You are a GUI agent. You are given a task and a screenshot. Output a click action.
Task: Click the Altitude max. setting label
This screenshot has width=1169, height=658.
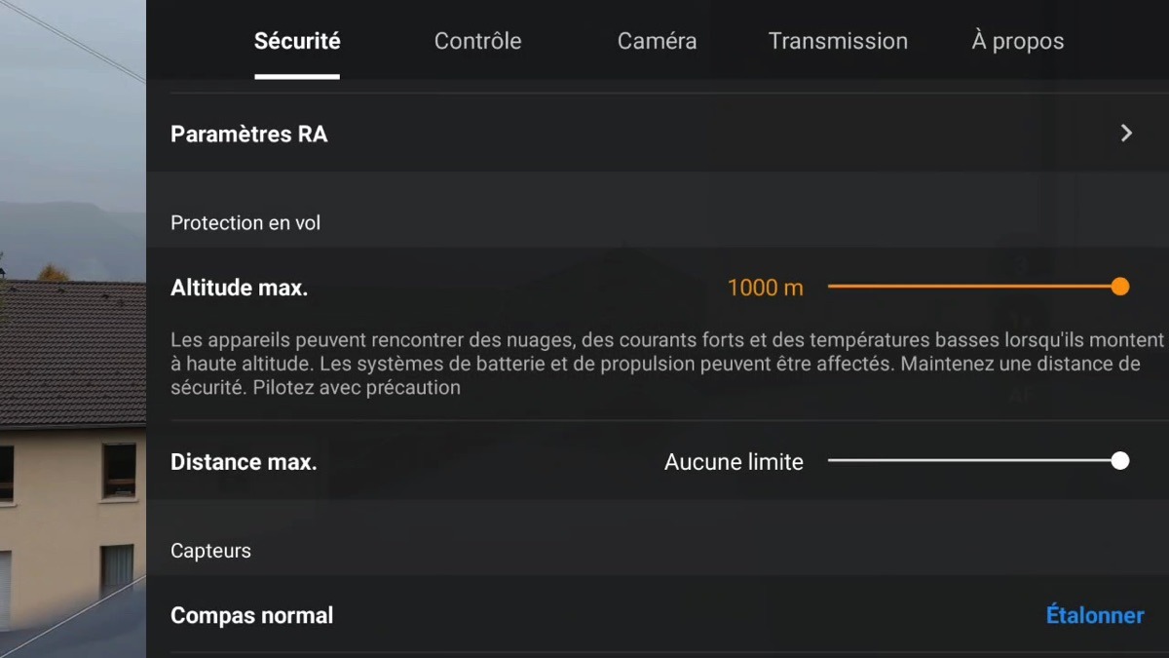click(x=239, y=288)
